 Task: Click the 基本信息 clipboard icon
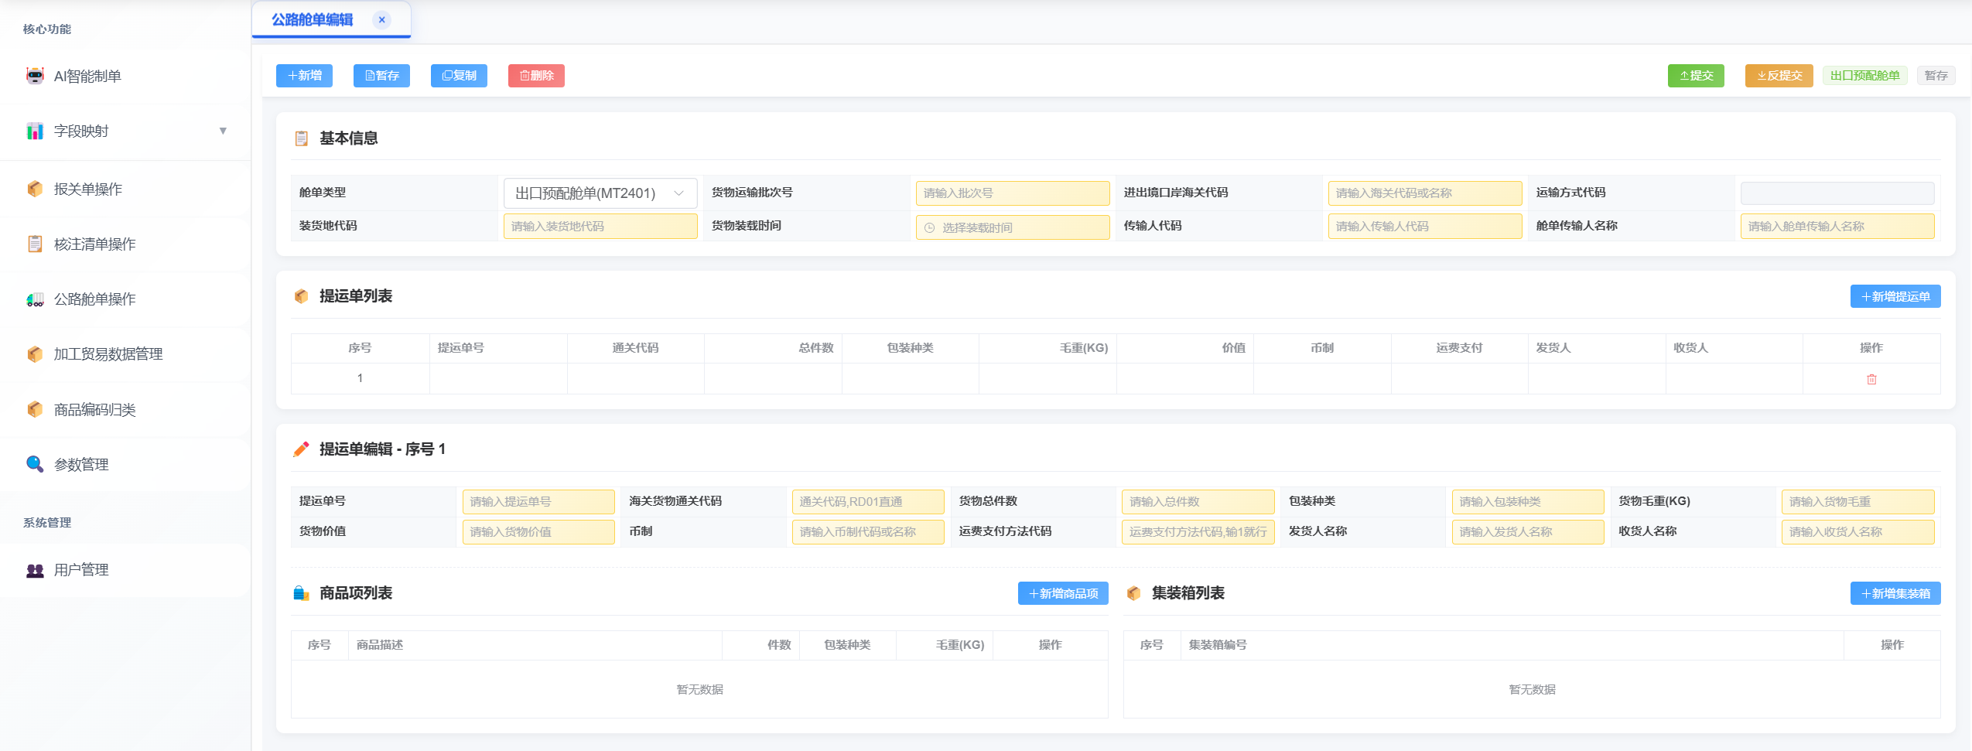[302, 138]
